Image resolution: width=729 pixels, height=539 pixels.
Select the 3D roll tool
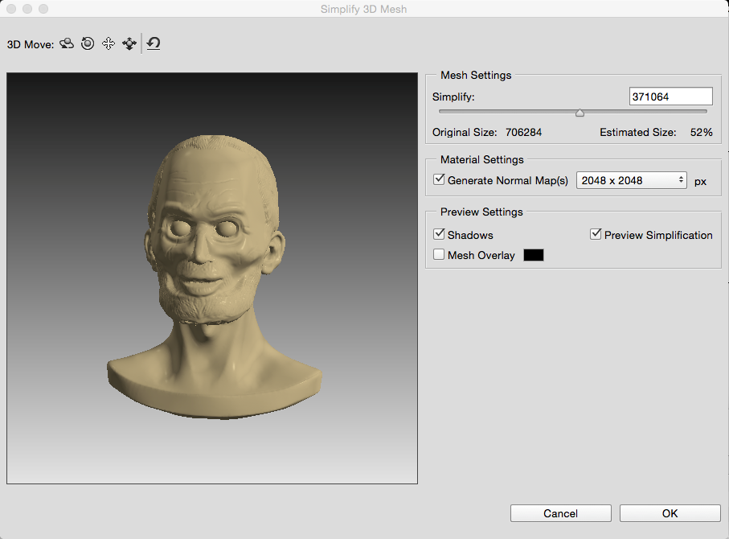[x=88, y=43]
